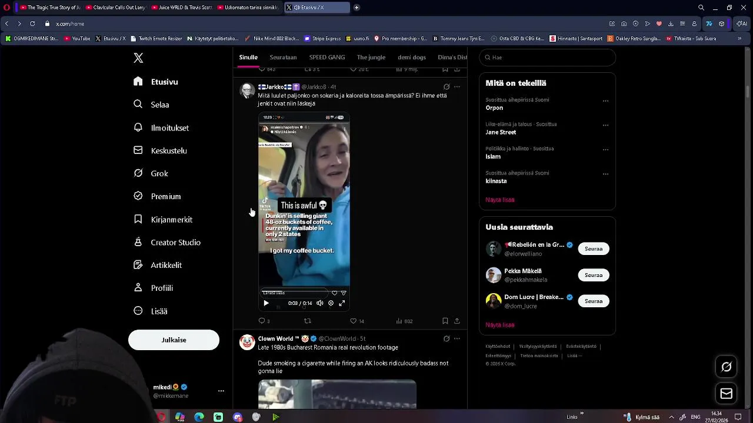The width and height of the screenshot is (753, 423).
Task: Open Keskustelu messages
Action: pos(161,150)
